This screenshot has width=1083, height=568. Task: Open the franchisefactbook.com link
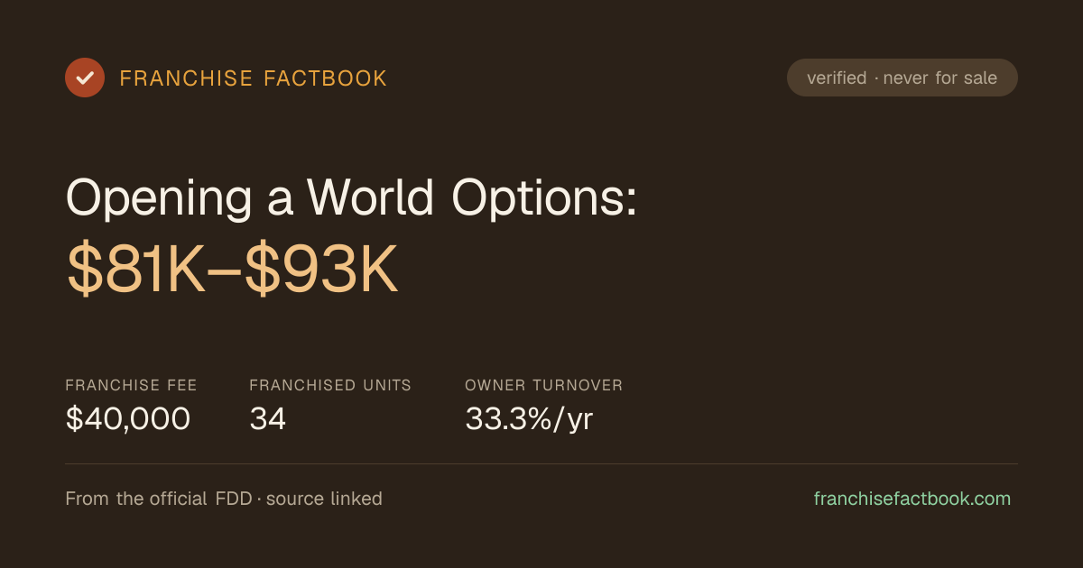pyautogui.click(x=912, y=499)
